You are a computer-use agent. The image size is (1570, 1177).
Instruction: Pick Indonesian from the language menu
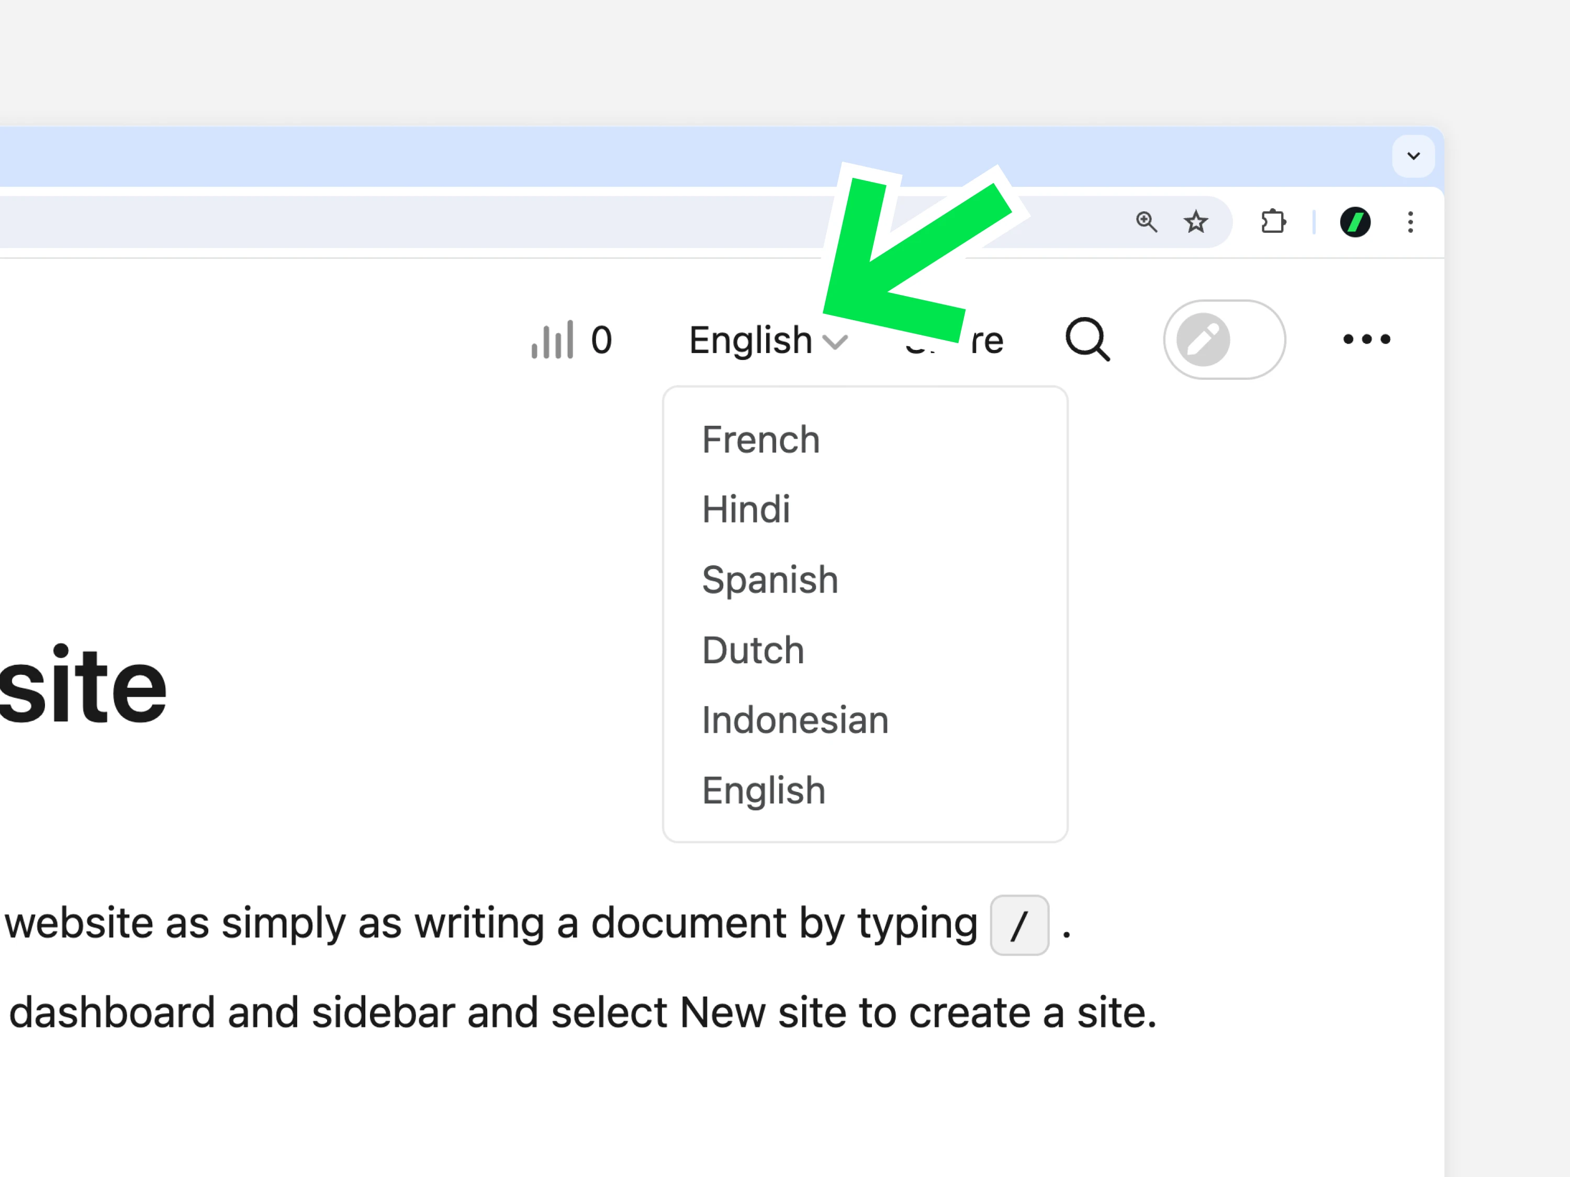(x=795, y=720)
